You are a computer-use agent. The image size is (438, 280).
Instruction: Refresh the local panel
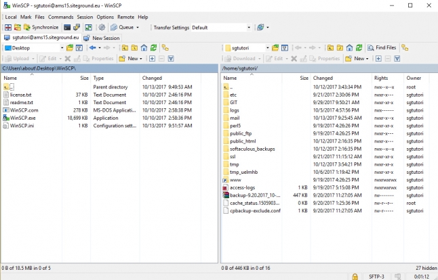pyautogui.click(x=153, y=48)
